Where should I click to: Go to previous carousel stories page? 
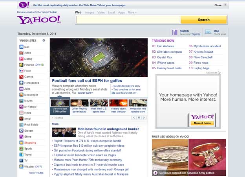pyautogui.click(x=134, y=118)
